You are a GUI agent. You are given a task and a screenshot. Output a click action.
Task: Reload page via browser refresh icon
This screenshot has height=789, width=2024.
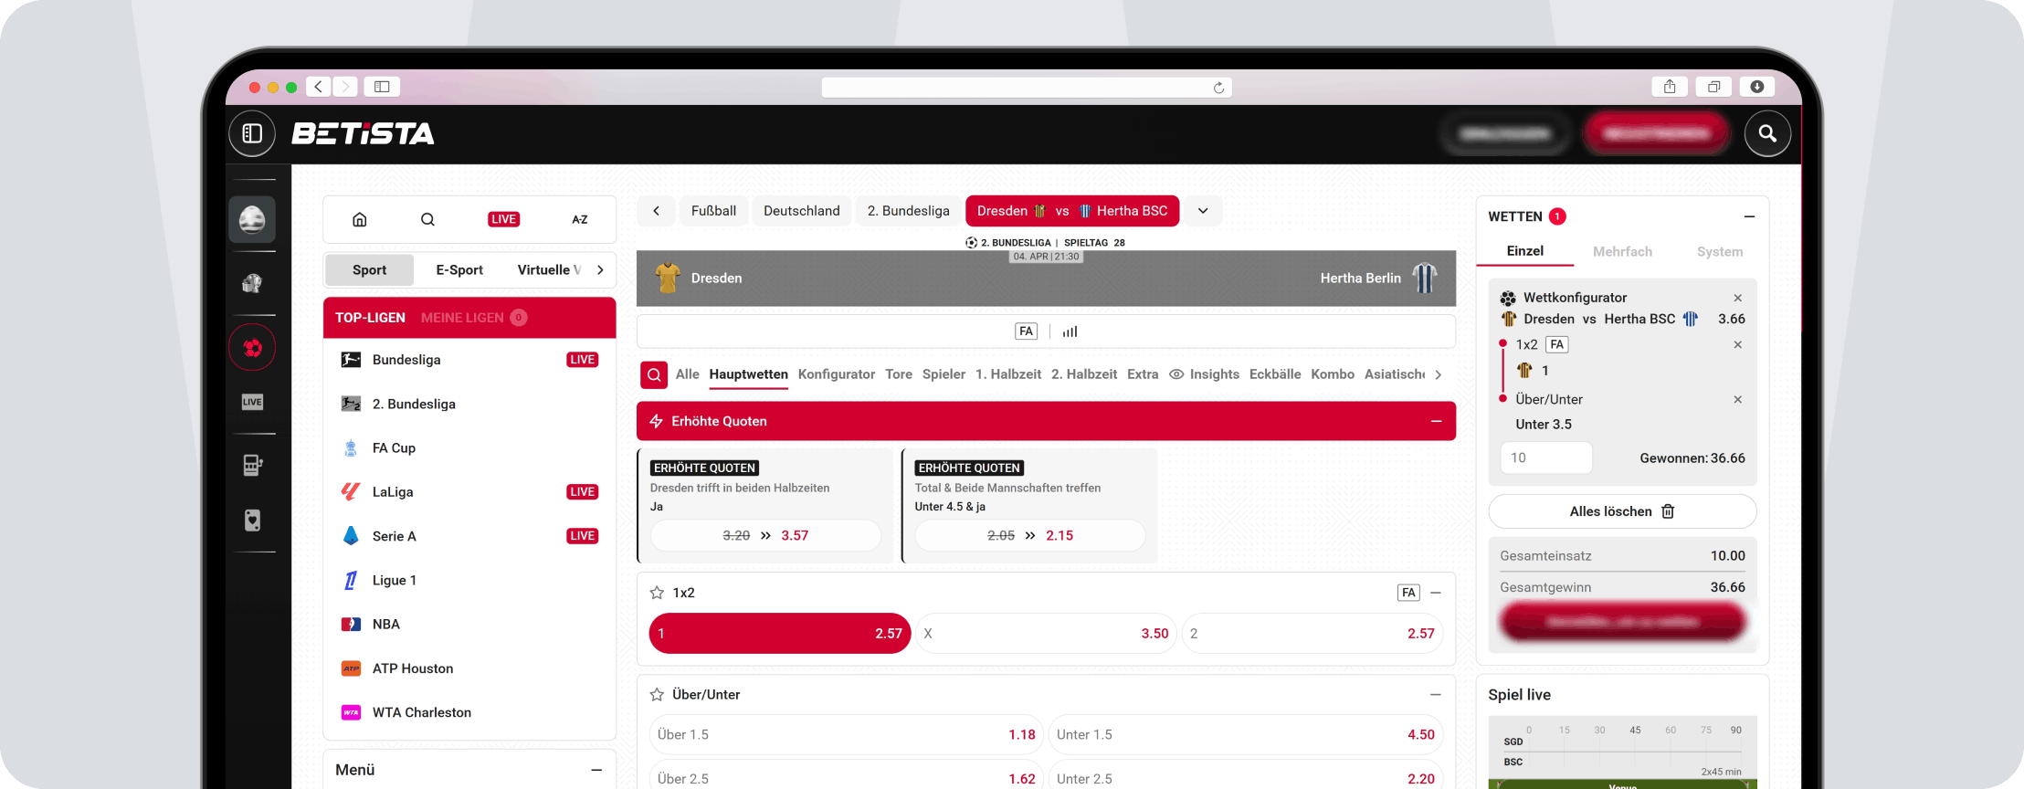pos(1218,88)
